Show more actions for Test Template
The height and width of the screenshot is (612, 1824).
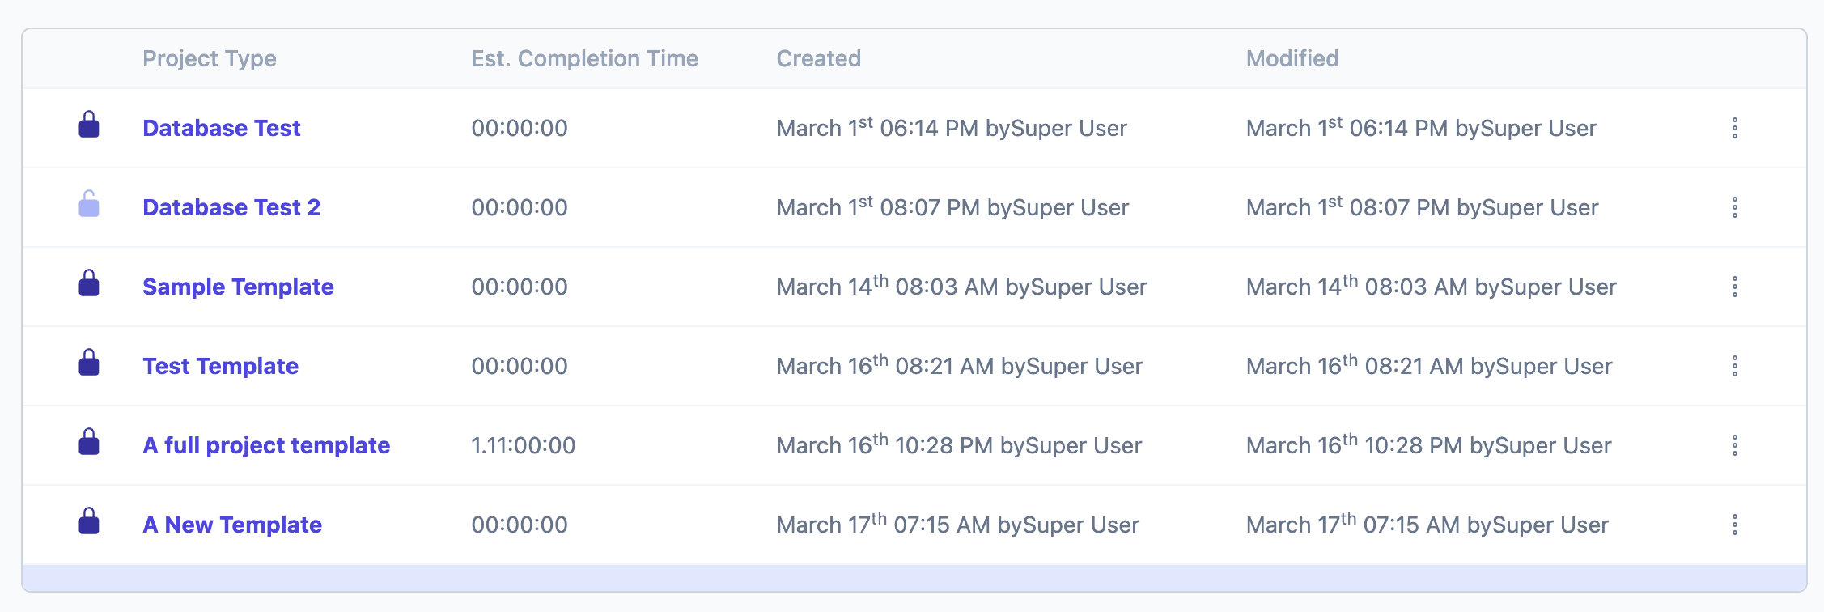pyautogui.click(x=1734, y=366)
